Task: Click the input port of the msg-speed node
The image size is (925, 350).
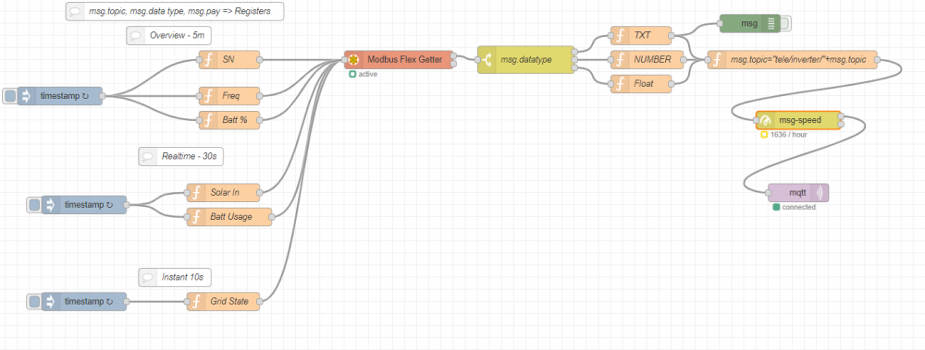Action: [x=757, y=120]
